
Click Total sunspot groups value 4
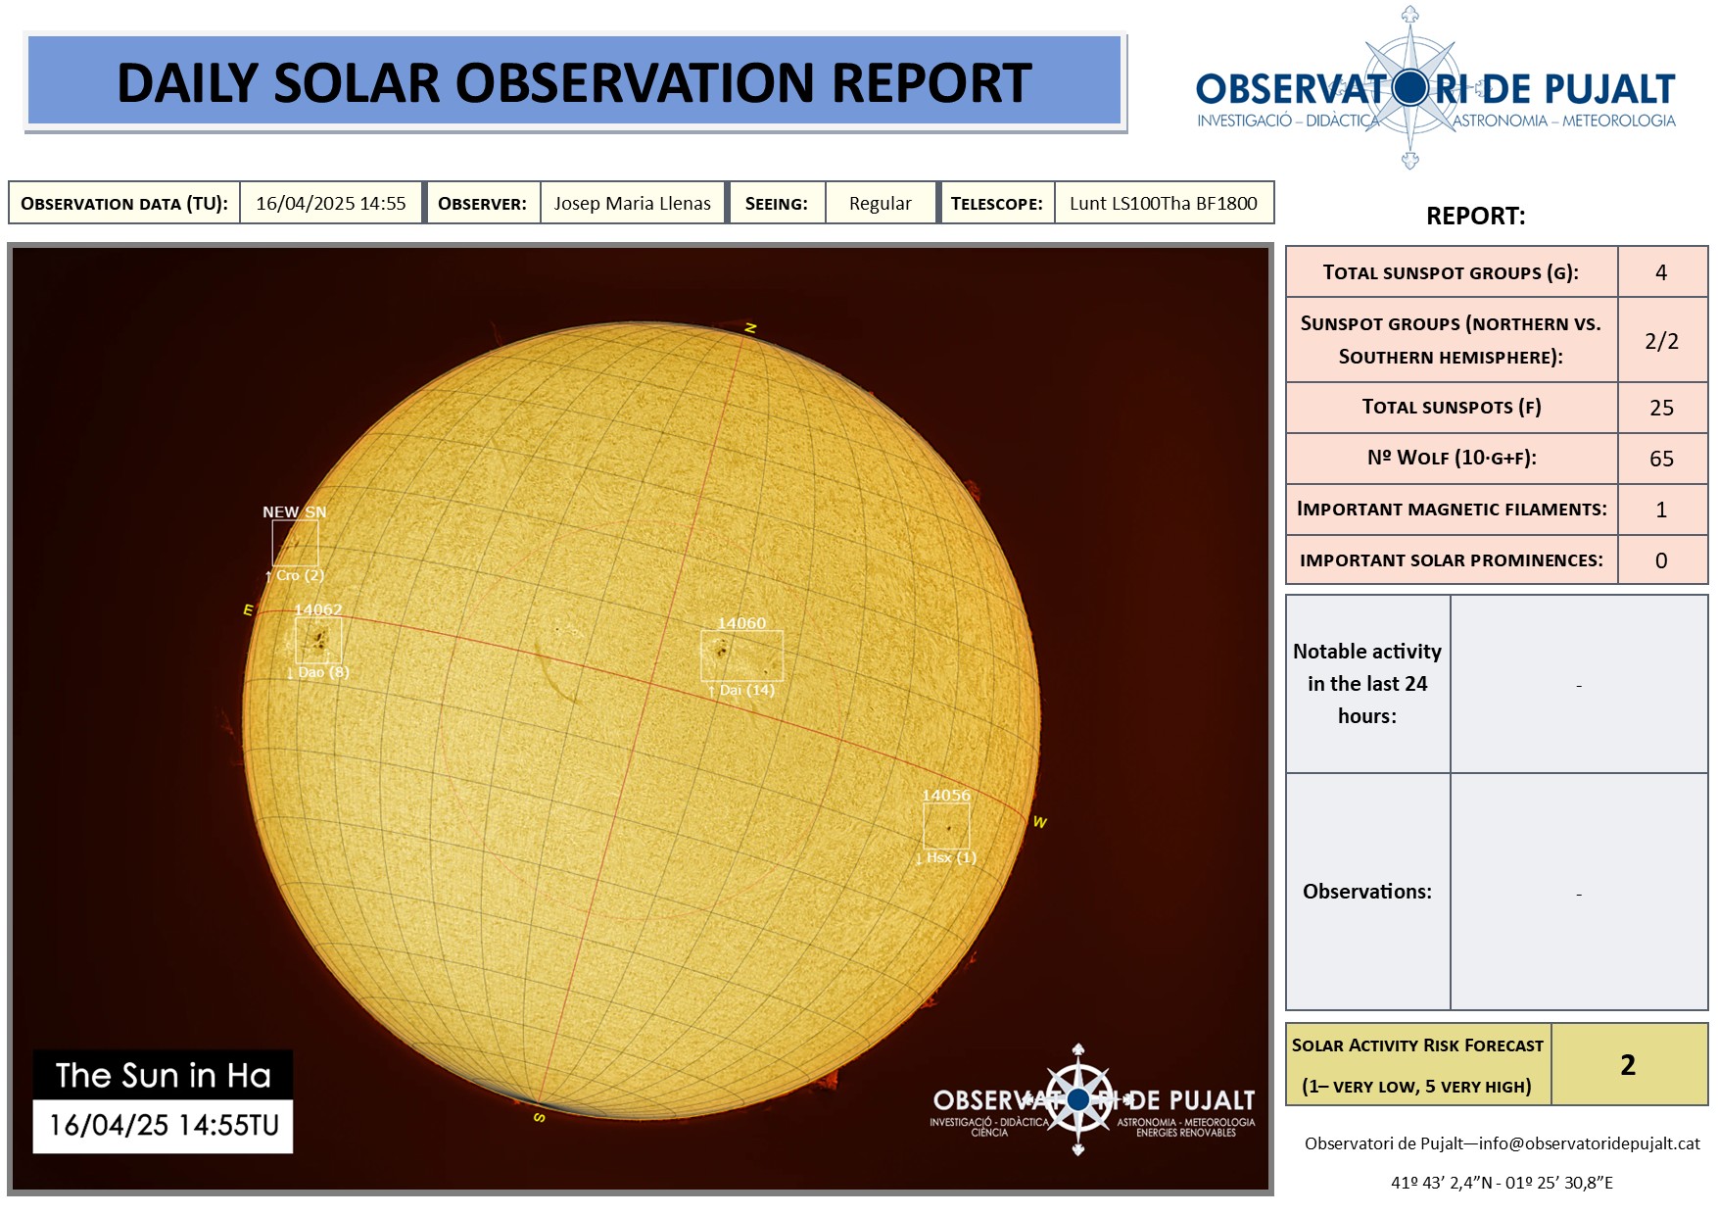(1662, 272)
